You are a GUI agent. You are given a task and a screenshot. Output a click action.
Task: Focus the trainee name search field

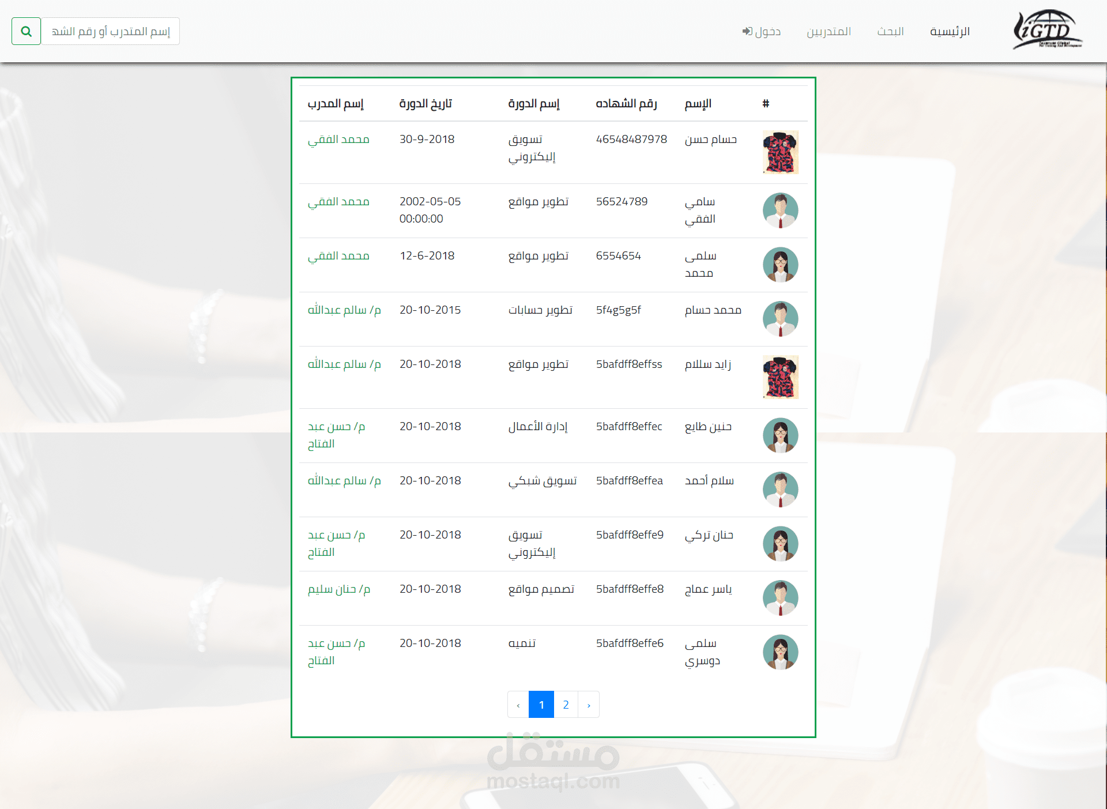pyautogui.click(x=111, y=31)
